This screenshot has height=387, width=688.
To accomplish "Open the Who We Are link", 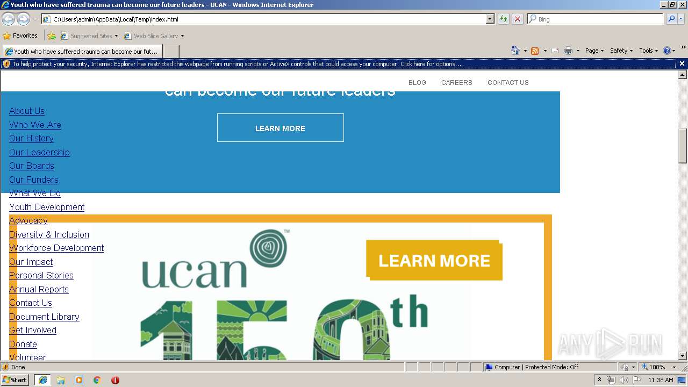I will [x=35, y=125].
